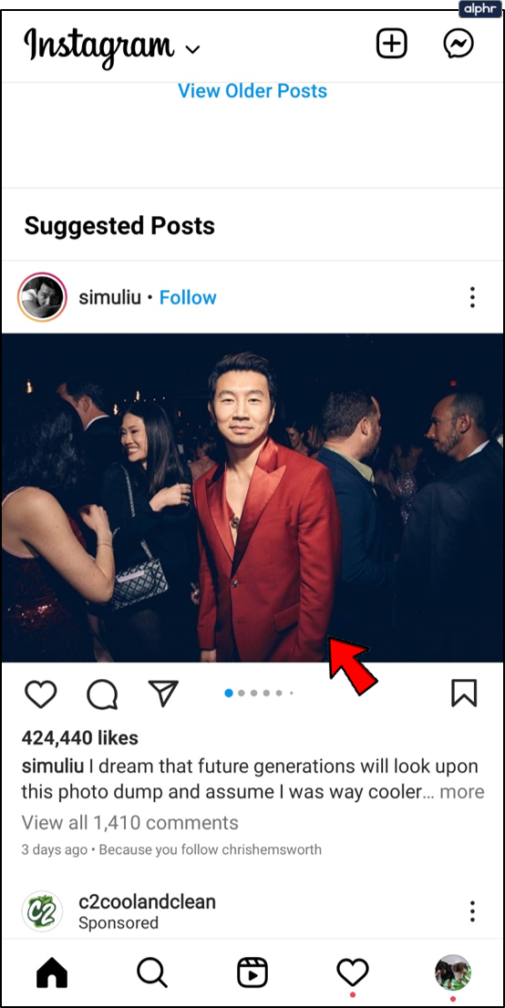
Task: Save post using the bookmark icon
Action: [x=464, y=694]
